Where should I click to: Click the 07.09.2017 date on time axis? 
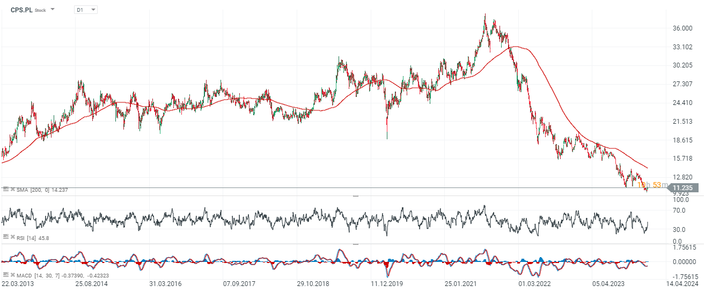pyautogui.click(x=238, y=285)
